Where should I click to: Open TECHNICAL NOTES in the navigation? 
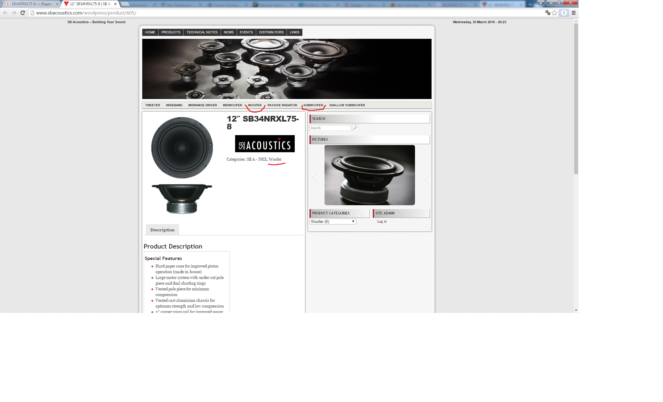click(202, 32)
